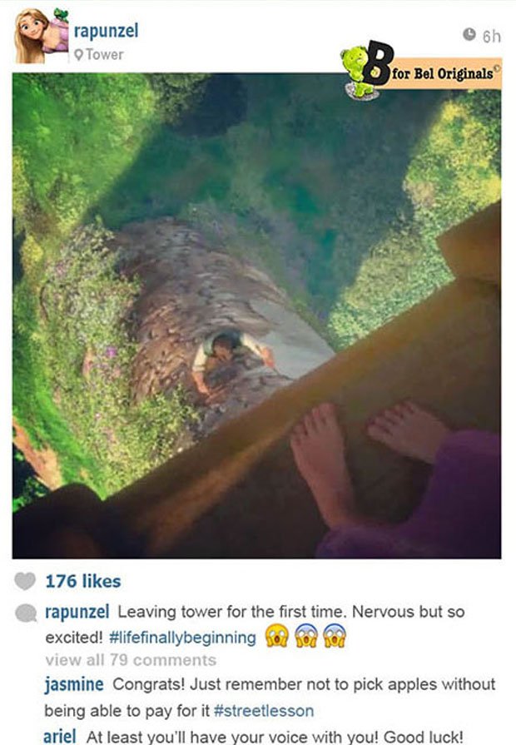Viewport: 516px width, 745px height.
Task: Open the #lifefinallybeginning hashtag
Action: pos(183,638)
